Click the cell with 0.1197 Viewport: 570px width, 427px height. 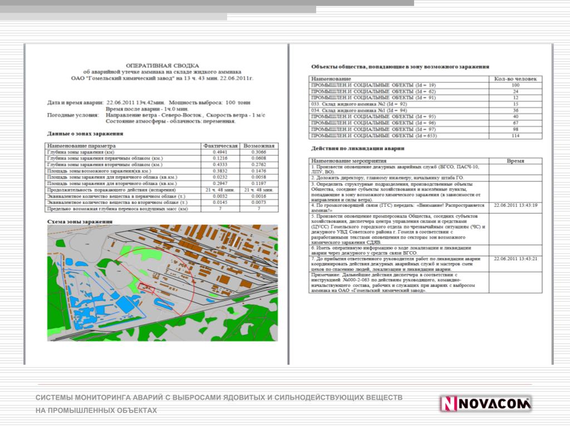point(259,183)
